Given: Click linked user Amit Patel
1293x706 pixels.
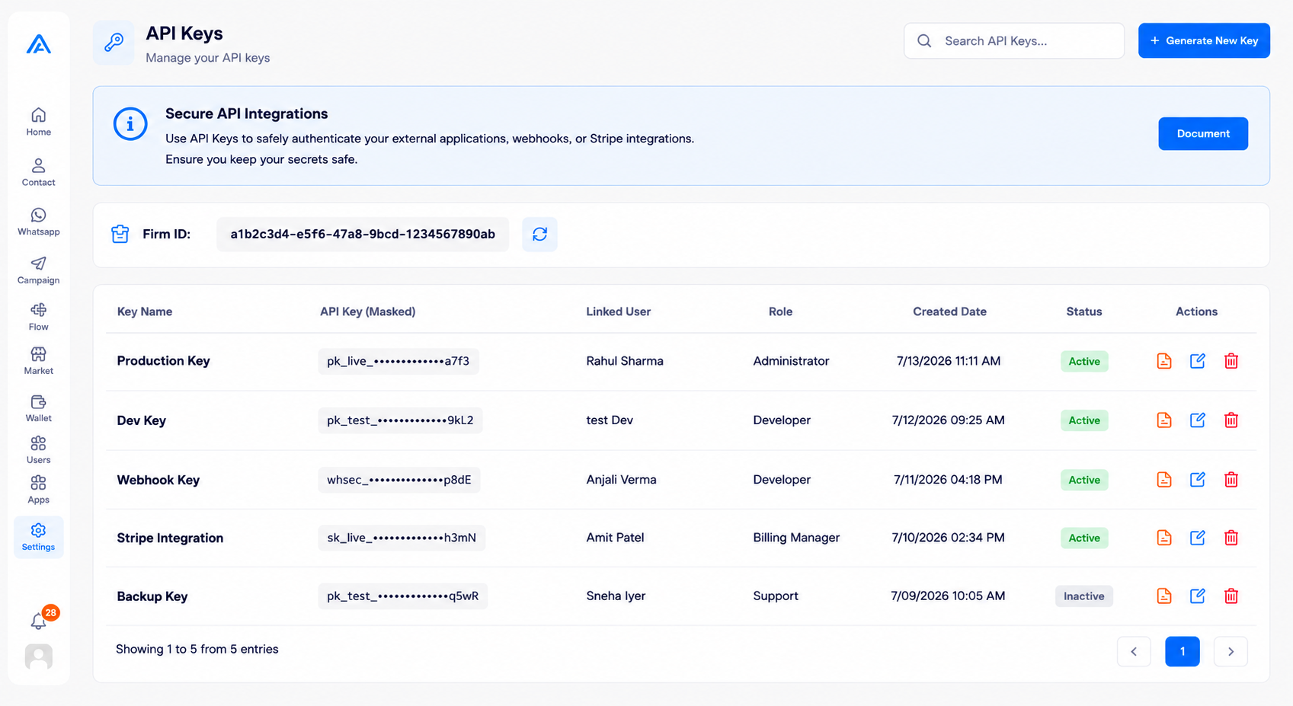Looking at the screenshot, I should [615, 538].
